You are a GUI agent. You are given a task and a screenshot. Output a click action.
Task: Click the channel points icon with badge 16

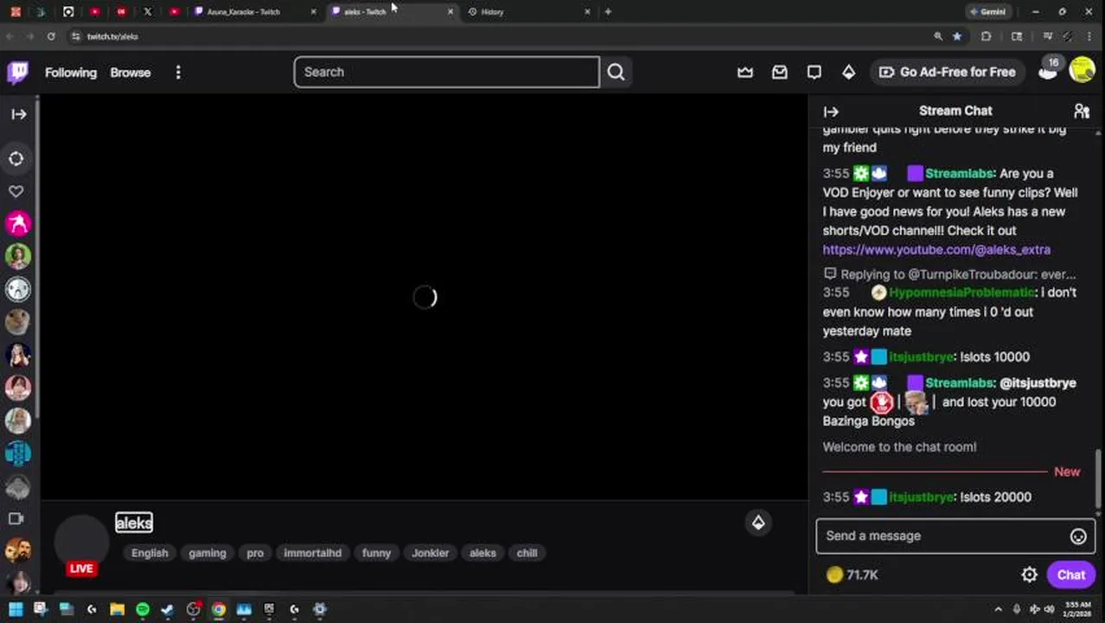(1049, 70)
